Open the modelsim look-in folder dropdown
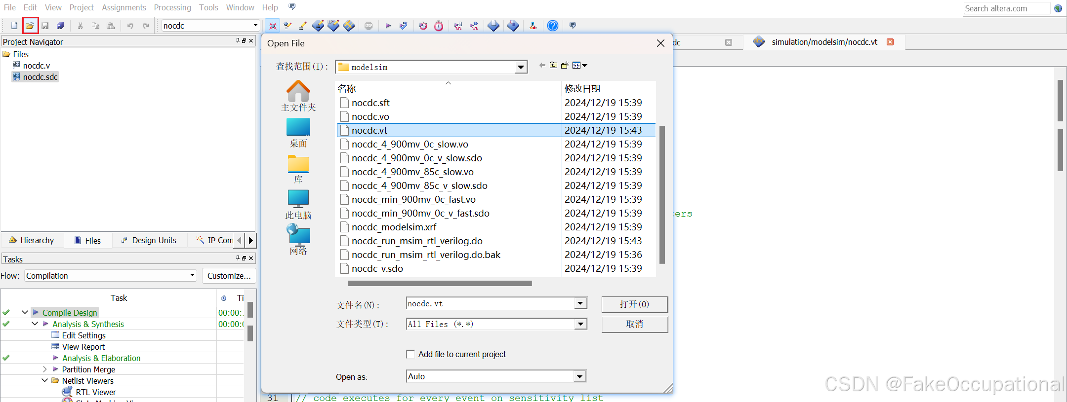The image size is (1067, 402). [521, 67]
